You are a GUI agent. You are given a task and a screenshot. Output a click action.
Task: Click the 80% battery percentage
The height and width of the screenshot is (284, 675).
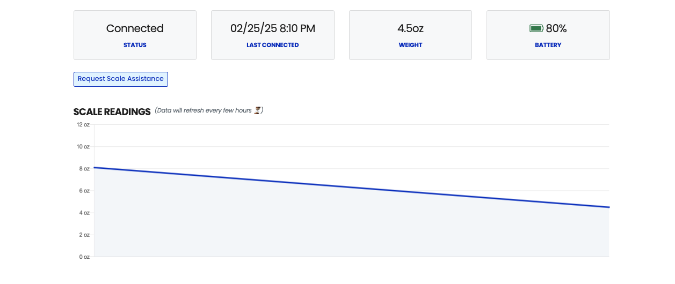pos(556,28)
